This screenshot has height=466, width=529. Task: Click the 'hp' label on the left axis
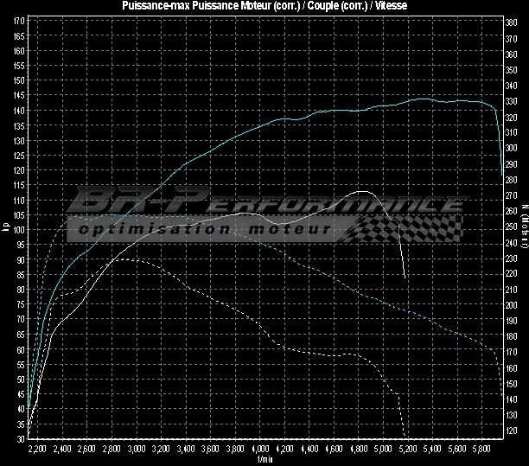pos(6,228)
